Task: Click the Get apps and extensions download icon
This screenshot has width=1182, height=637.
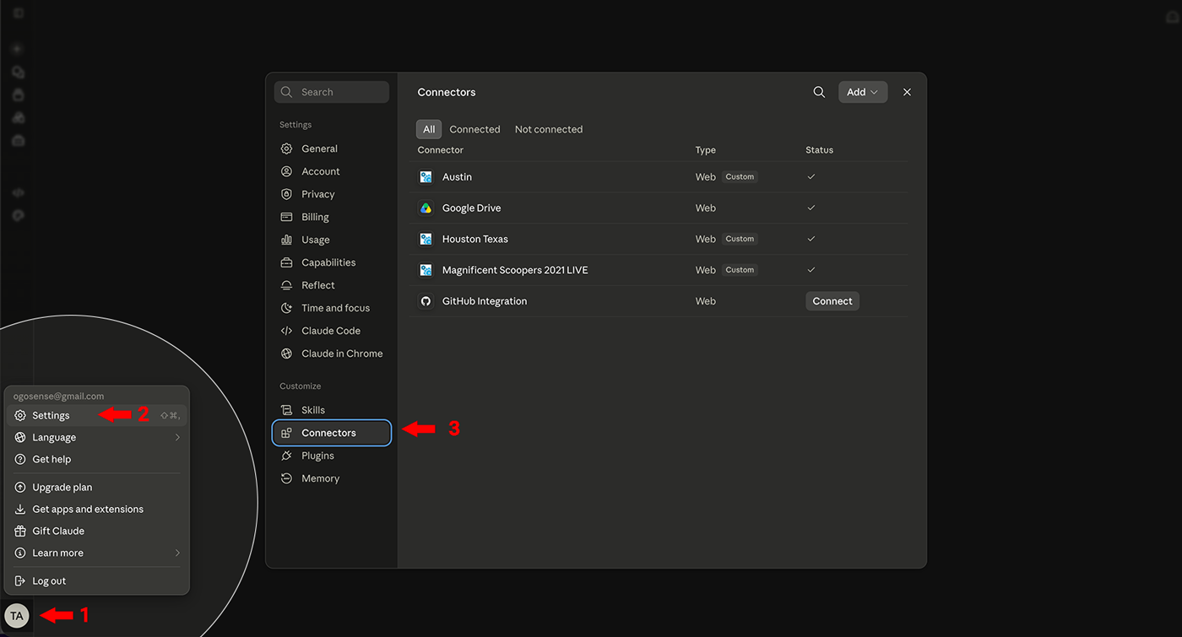Action: [20, 509]
